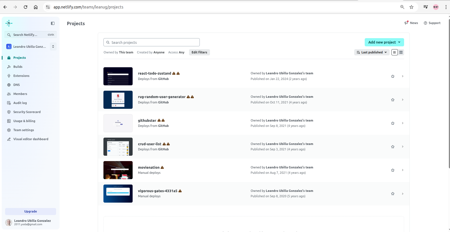The height and width of the screenshot is (232, 450).
Task: Open the Support help link
Action: [x=432, y=23]
